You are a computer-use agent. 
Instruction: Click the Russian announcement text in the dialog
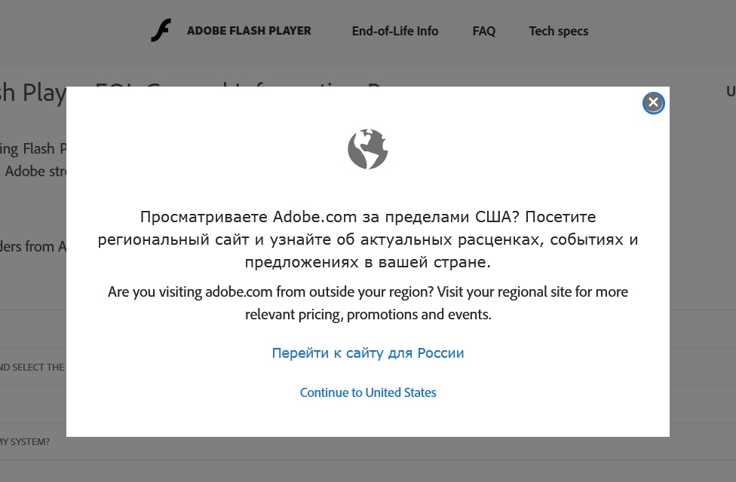point(368,239)
